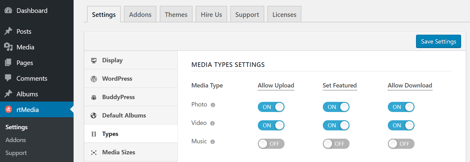470x162 pixels.
Task: Enable Allow Download for Music
Action: coord(401,144)
